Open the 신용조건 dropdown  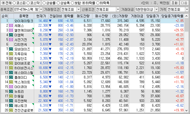click(x=118, y=9)
